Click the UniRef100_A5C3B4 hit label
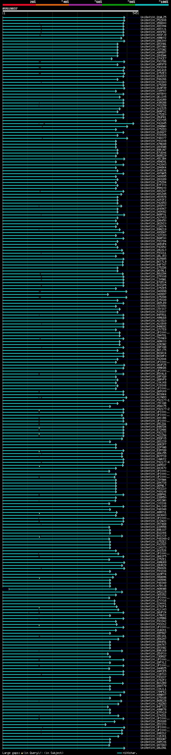This screenshot has width=171, height=755. click(x=153, y=159)
